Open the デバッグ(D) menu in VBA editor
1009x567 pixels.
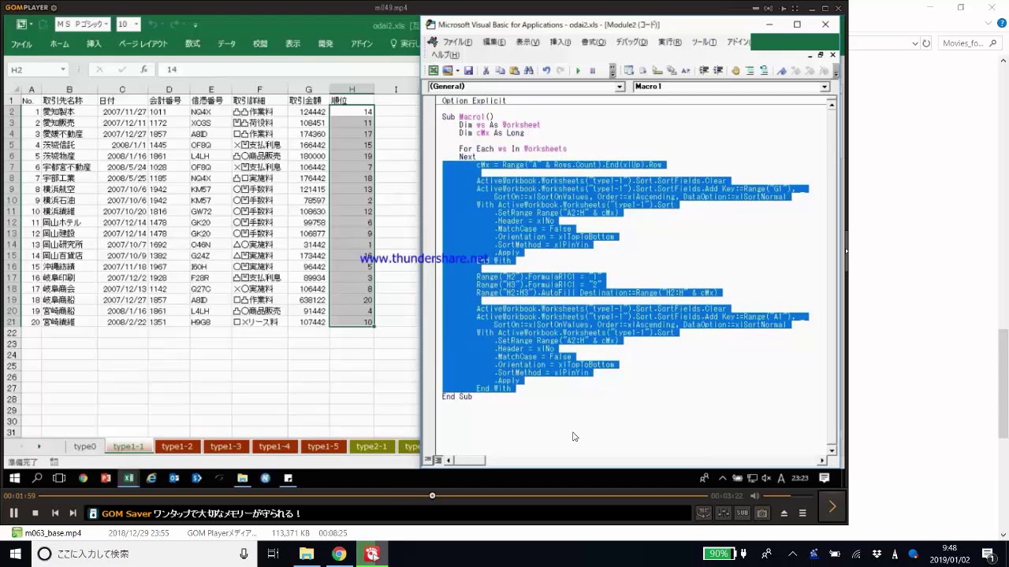pyautogui.click(x=631, y=42)
